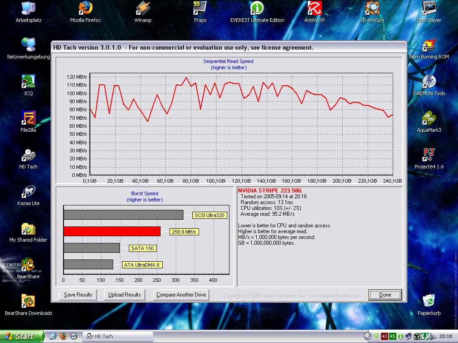Click the Average read: 95.2 MB/s line
Viewport: 458px width, 343px height.
[x=267, y=214]
